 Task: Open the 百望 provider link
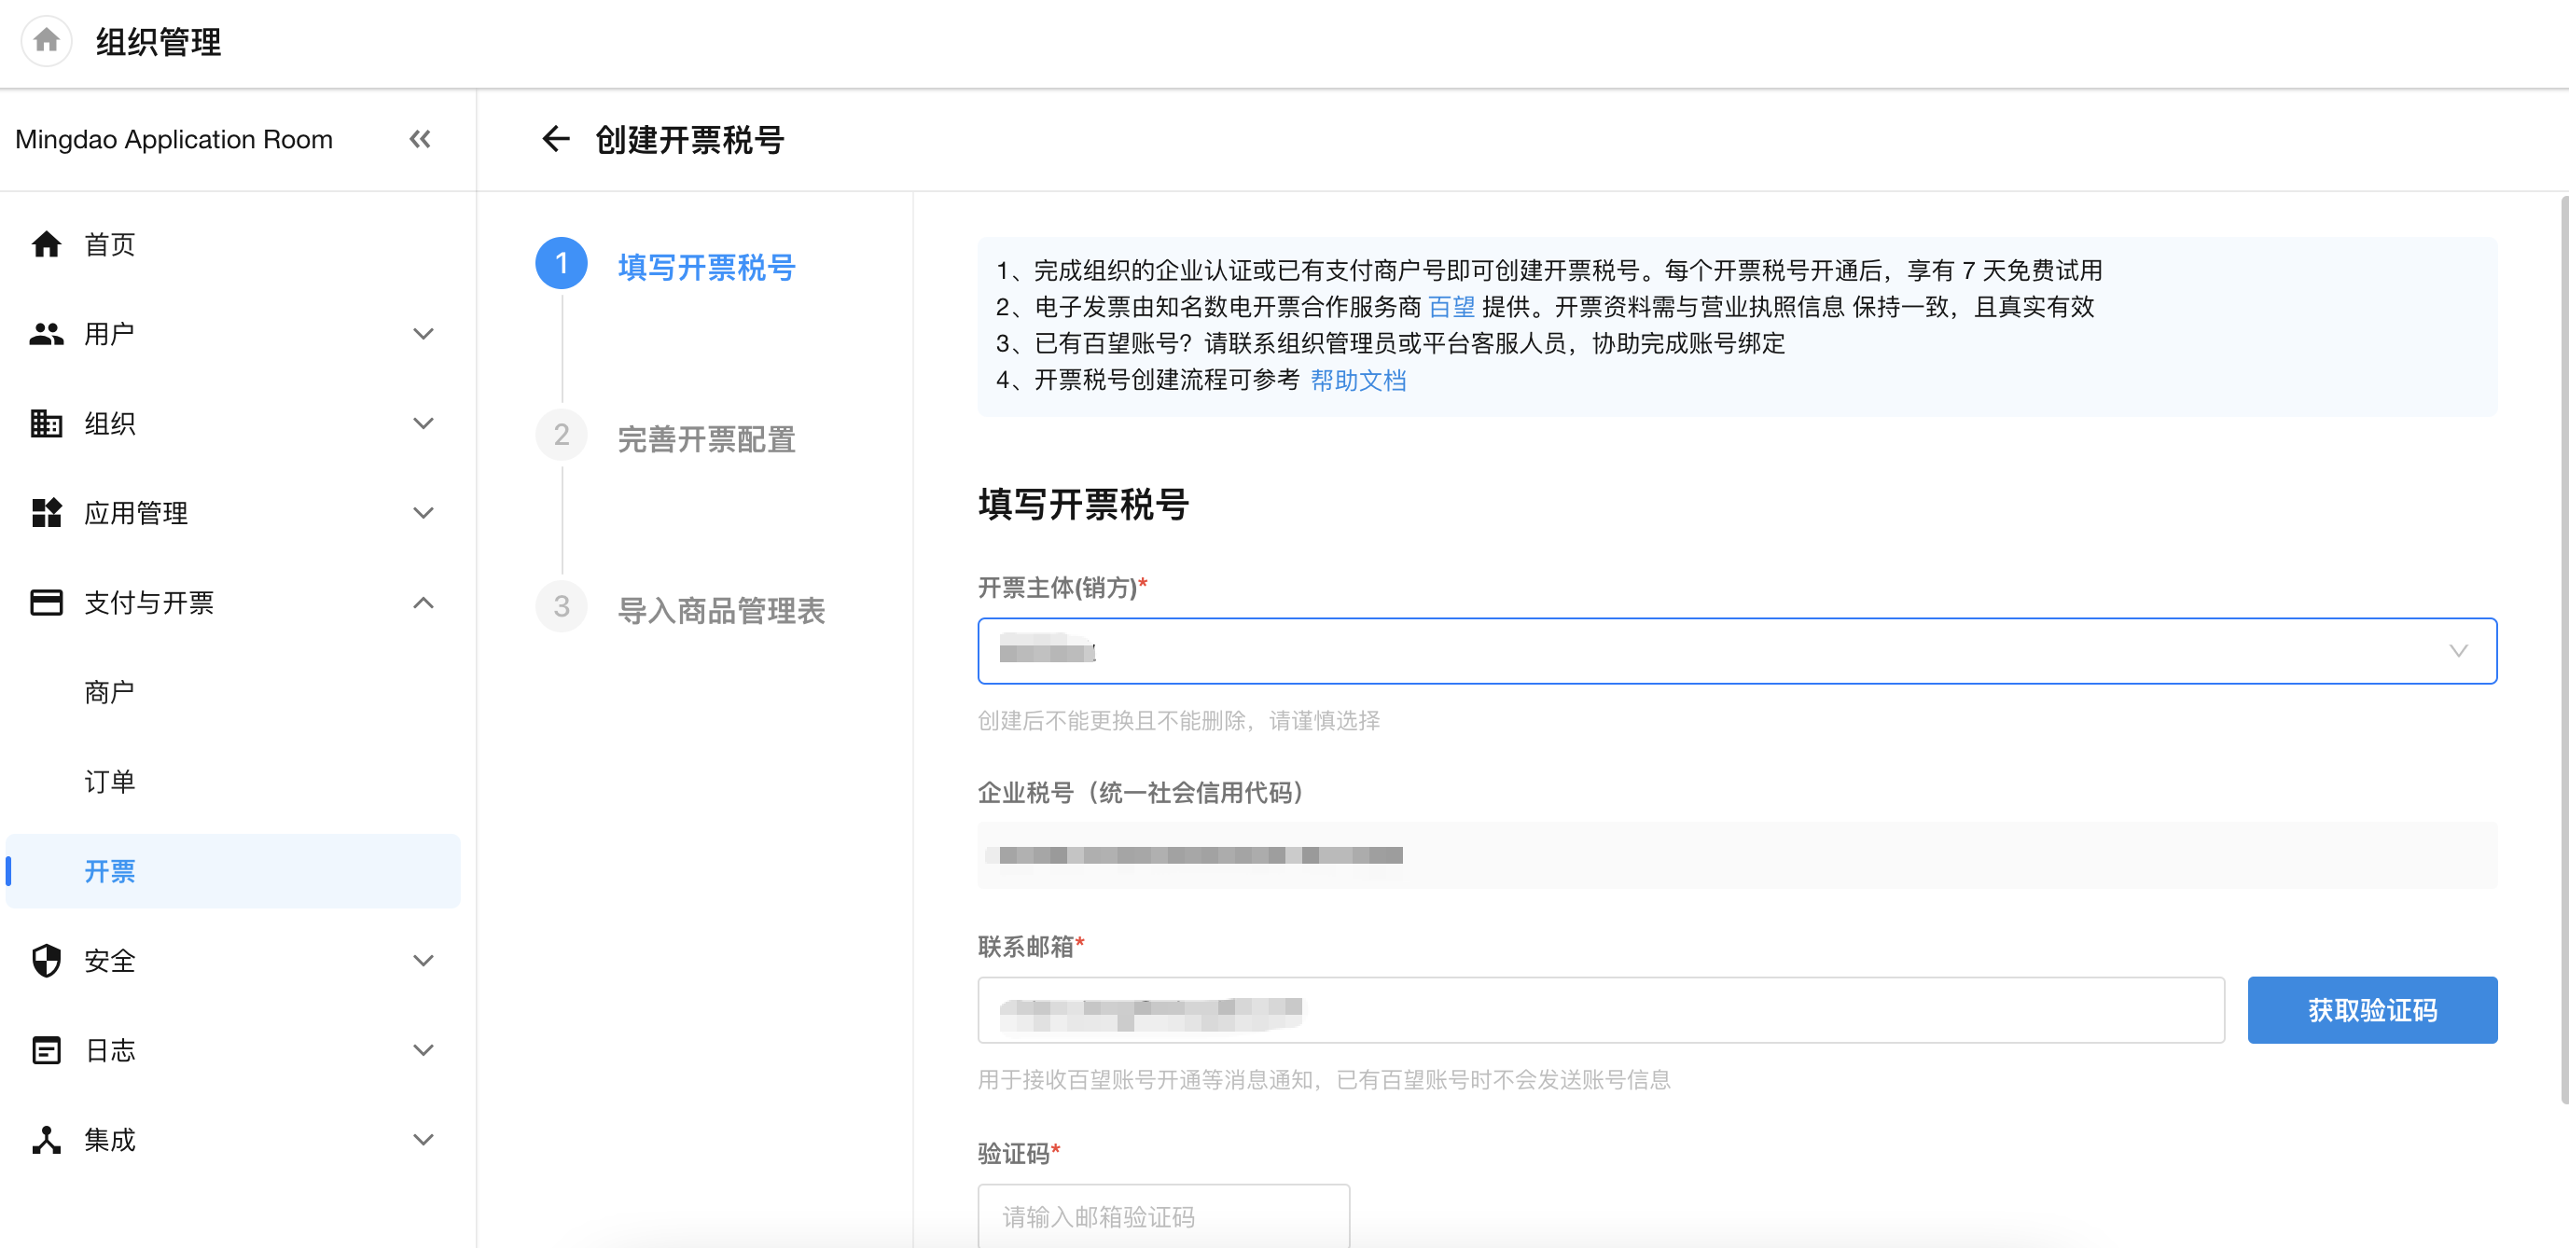1451,307
